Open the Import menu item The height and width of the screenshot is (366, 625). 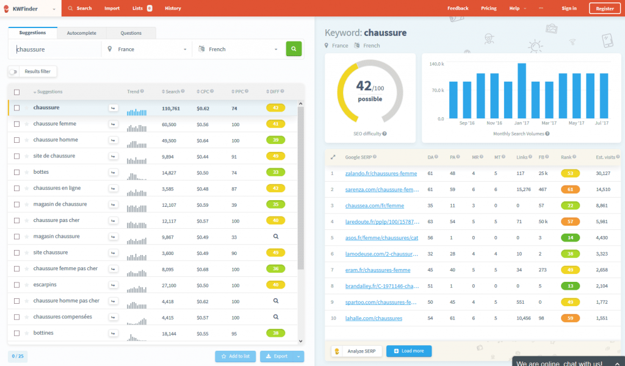click(112, 8)
